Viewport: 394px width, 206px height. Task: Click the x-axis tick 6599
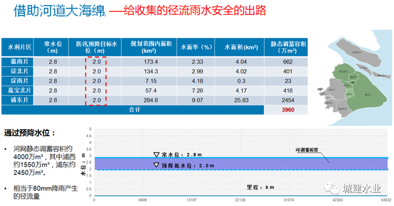[142, 200]
